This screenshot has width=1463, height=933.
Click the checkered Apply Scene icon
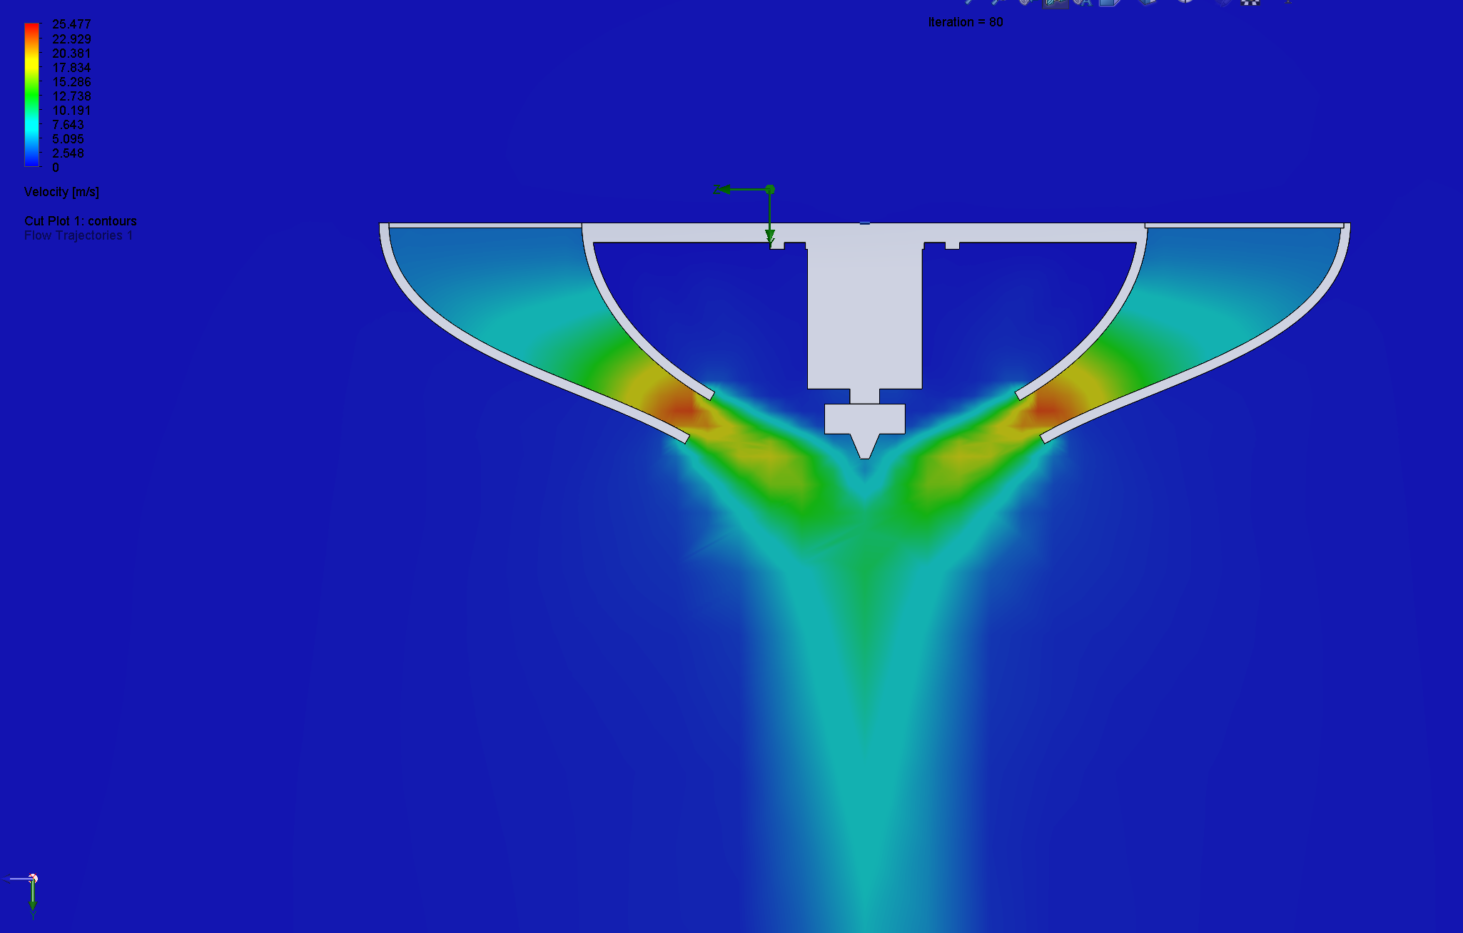(1250, 2)
